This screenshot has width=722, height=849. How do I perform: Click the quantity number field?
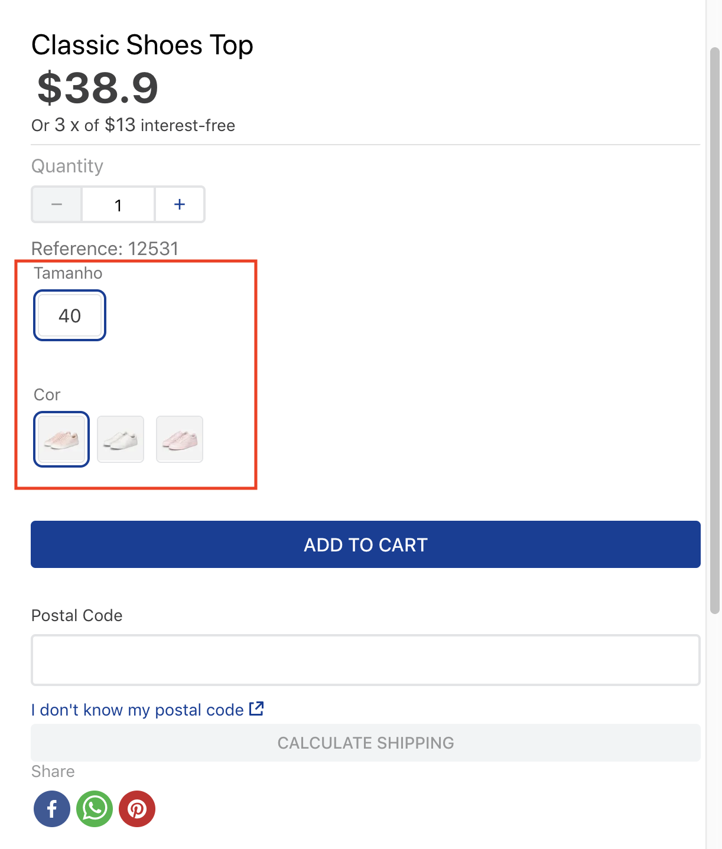click(x=118, y=204)
